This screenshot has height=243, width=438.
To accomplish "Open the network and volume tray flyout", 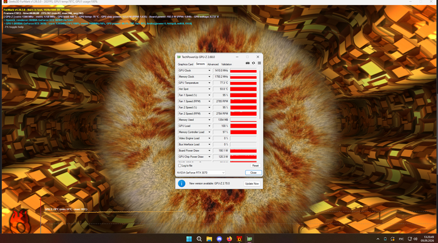I will [x=412, y=239].
